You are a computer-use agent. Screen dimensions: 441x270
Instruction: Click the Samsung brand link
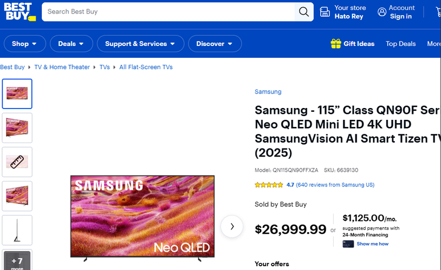coord(268,92)
